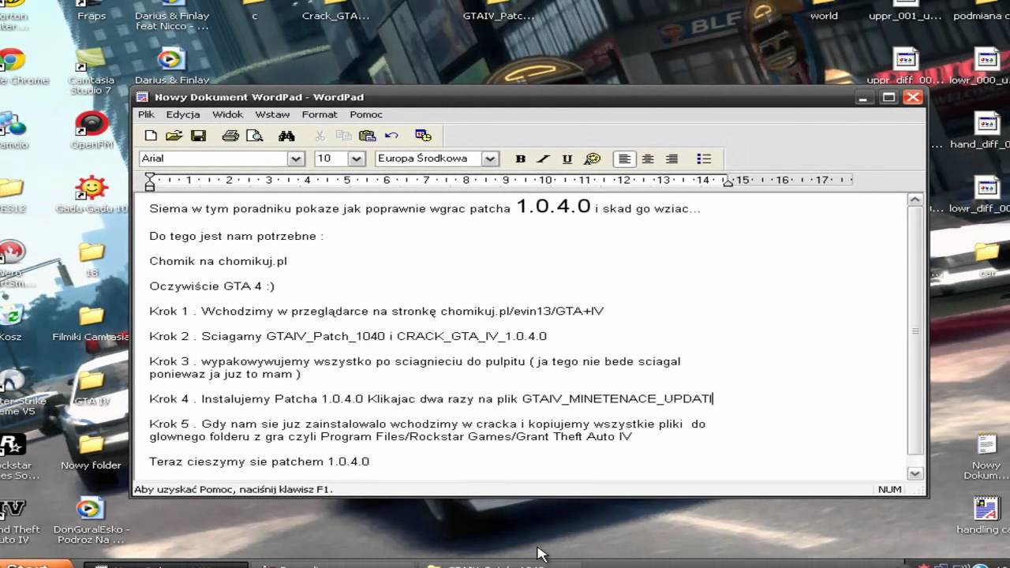Click the document scrollbar up arrow
Viewport: 1010px width, 568px height.
tap(915, 200)
